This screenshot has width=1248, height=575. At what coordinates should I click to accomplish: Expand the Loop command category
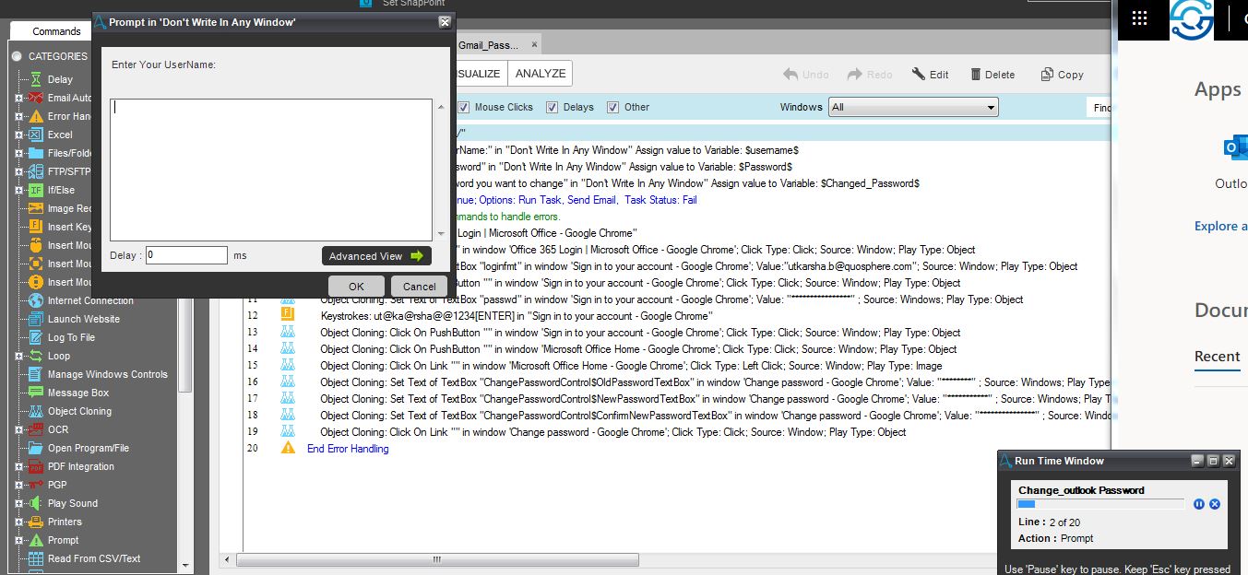tap(18, 356)
